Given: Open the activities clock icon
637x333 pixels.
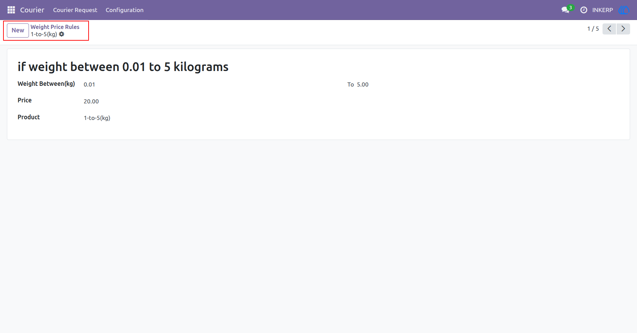Looking at the screenshot, I should click(584, 10).
